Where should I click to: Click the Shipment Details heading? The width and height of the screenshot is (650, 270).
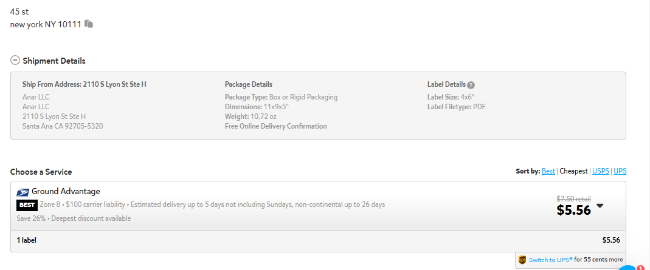click(54, 61)
